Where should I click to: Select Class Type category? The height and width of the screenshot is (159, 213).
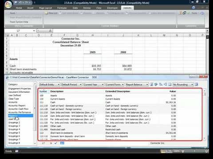click(x=14, y=98)
